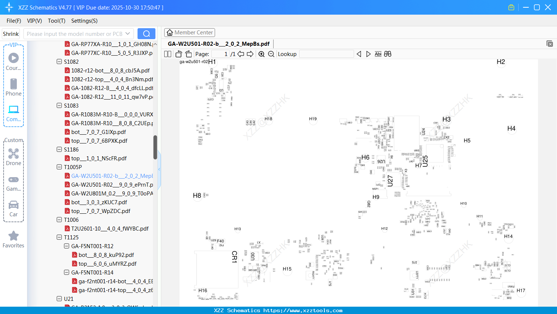Image resolution: width=557 pixels, height=314 pixels.
Task: Click the binoculars search icon
Action: point(388,54)
